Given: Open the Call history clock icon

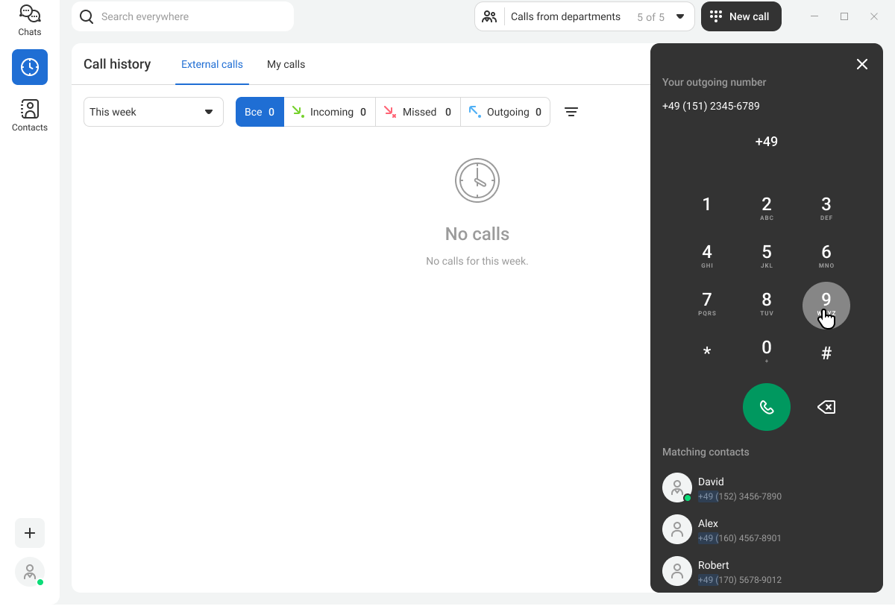Looking at the screenshot, I should (x=30, y=67).
